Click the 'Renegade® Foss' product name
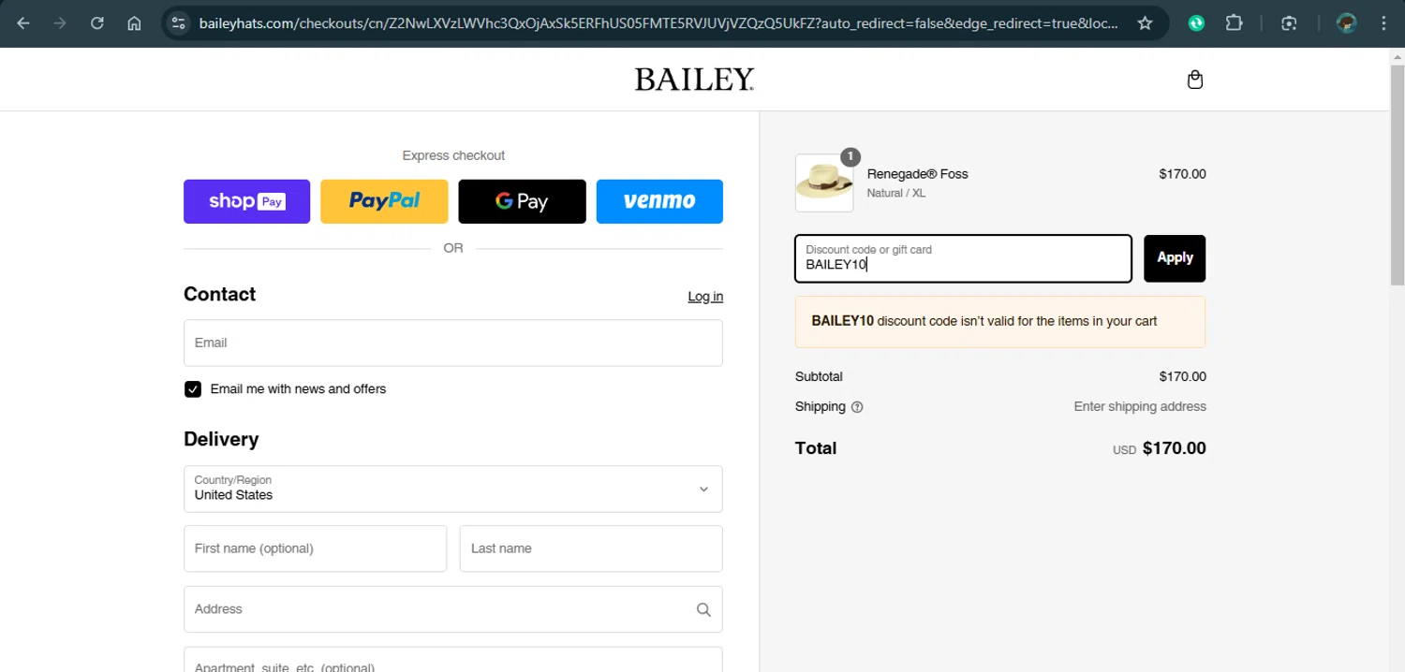This screenshot has width=1405, height=672. click(918, 174)
